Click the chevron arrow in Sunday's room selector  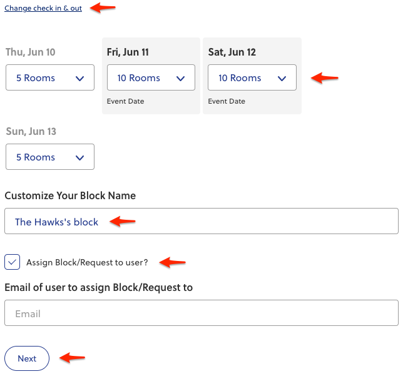click(79, 158)
